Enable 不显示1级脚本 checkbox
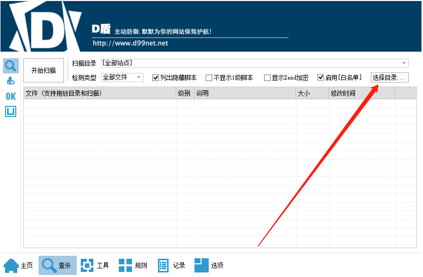Screen dimensions: 423x277 tap(209, 78)
